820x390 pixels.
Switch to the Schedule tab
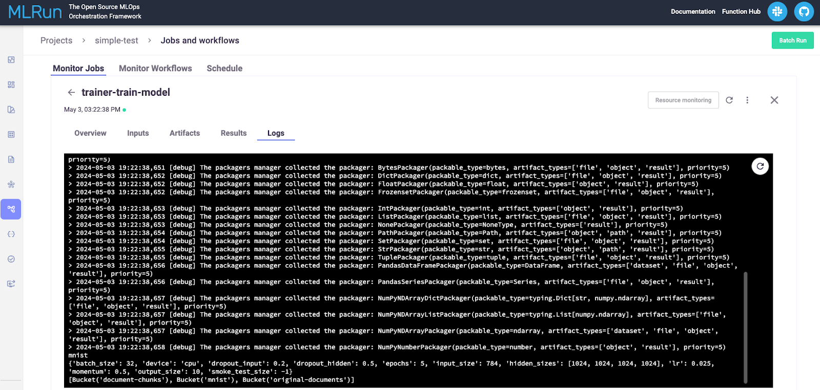coord(224,69)
